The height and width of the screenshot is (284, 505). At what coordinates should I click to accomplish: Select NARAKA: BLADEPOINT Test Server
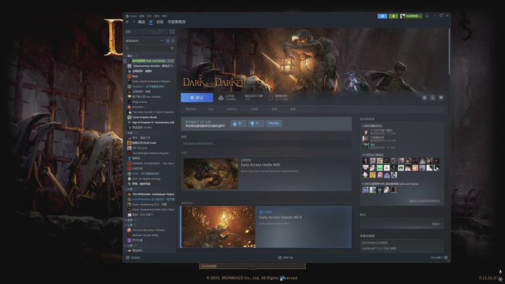tap(150, 163)
